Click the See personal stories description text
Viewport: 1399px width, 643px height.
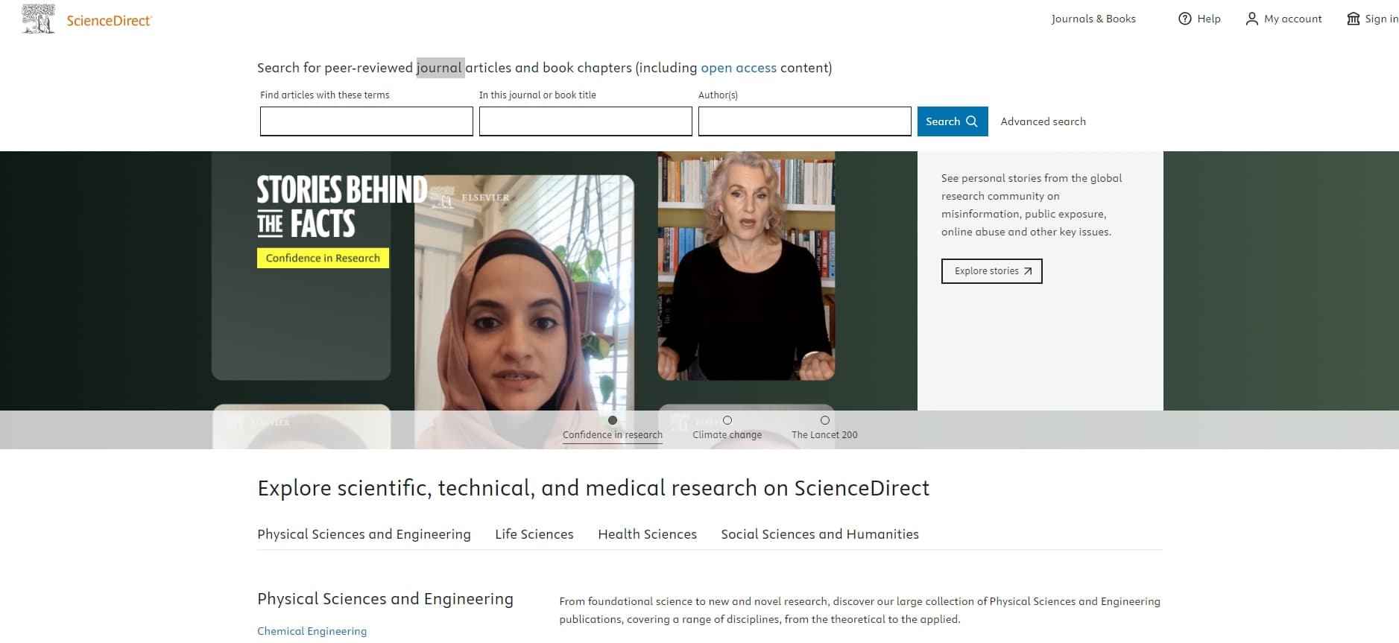[1032, 205]
